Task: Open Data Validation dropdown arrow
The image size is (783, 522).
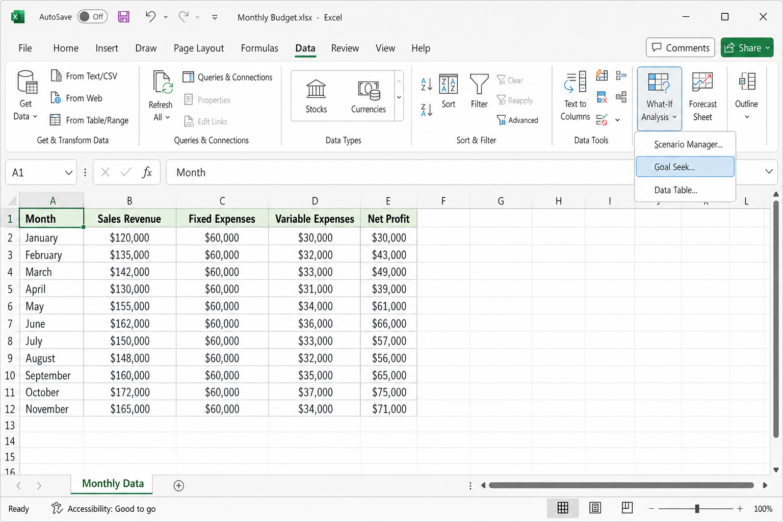Action: 617,120
